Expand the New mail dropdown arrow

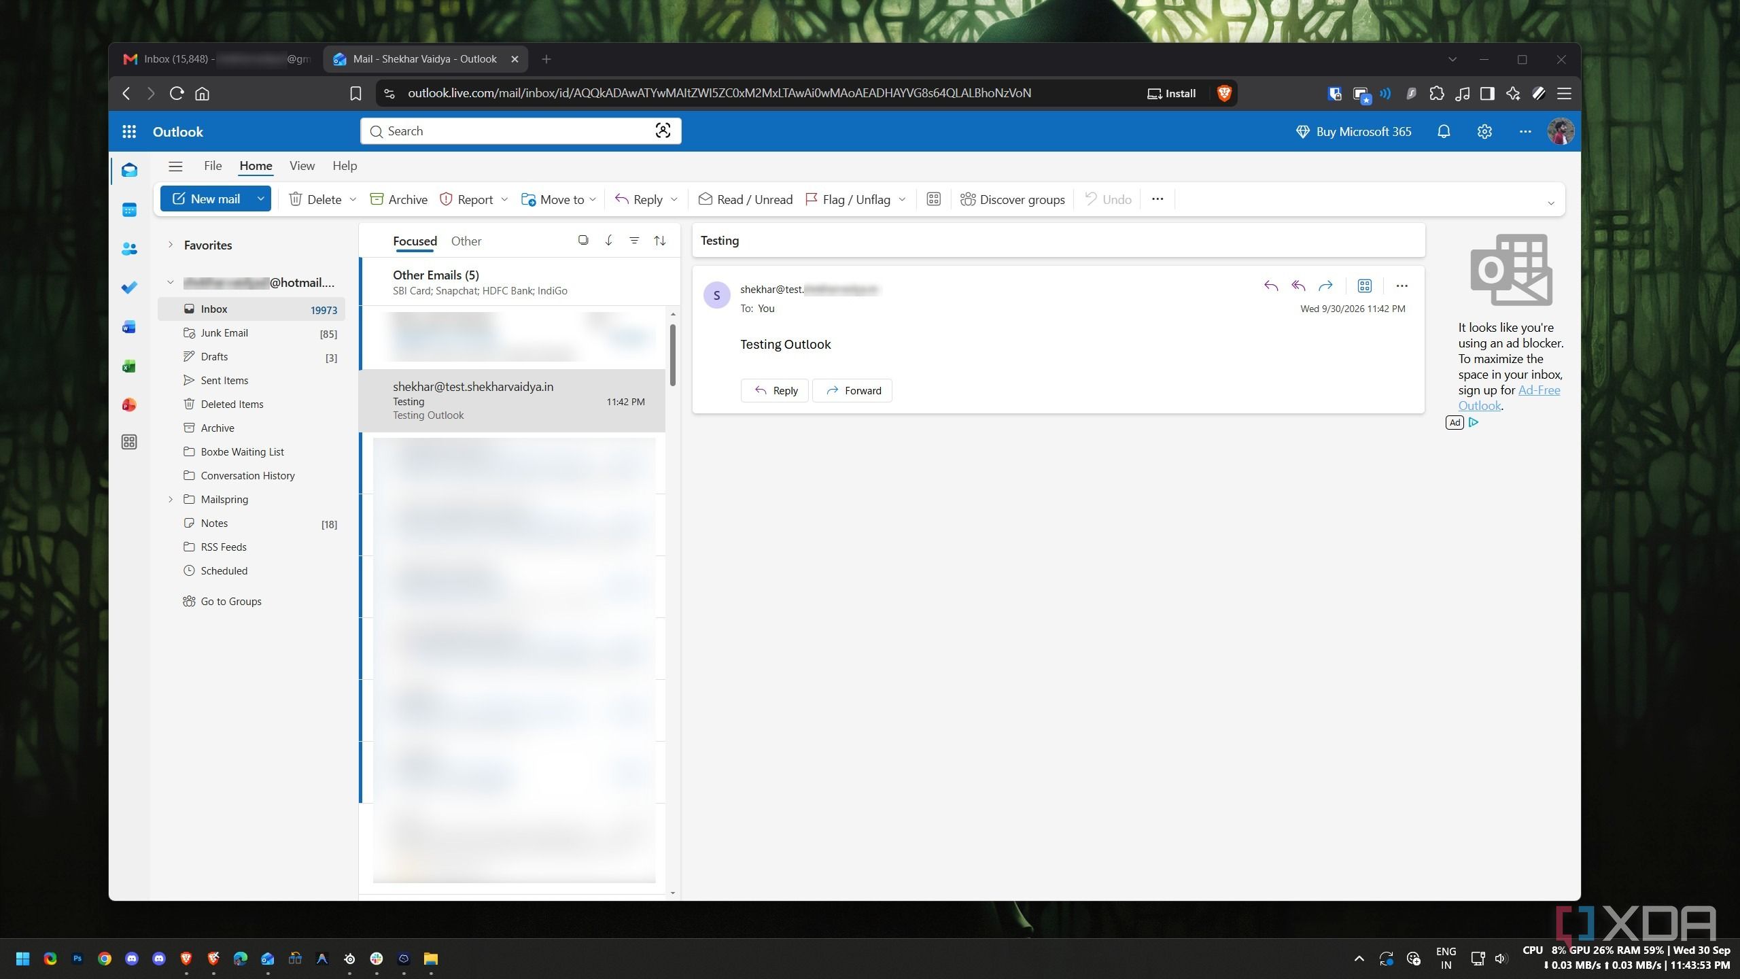260,199
